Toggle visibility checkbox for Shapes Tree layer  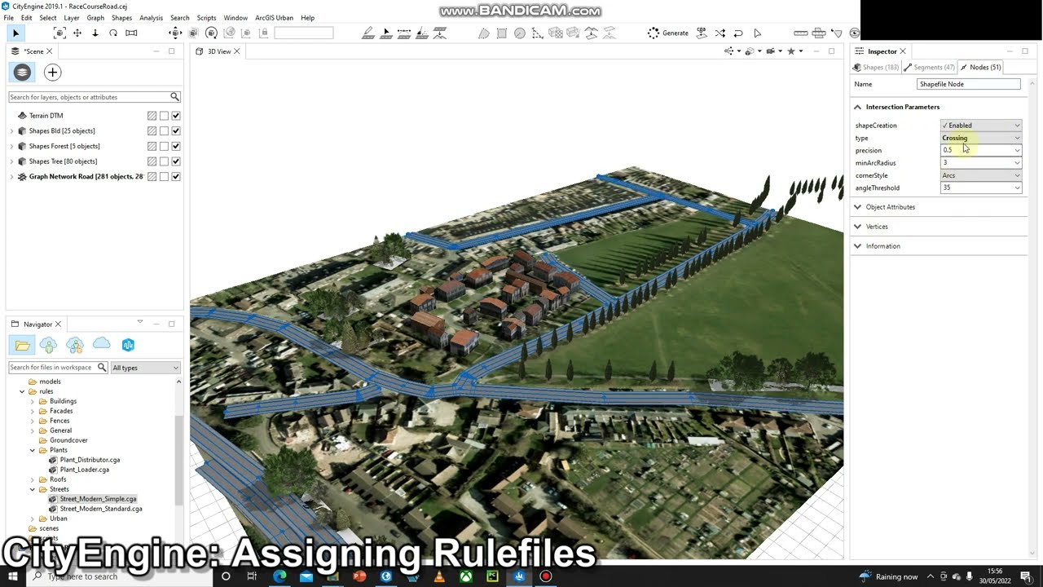176,161
